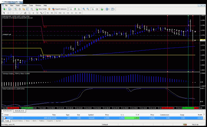Select the Text tool A
207x127 pixels.
[x=33, y=13]
